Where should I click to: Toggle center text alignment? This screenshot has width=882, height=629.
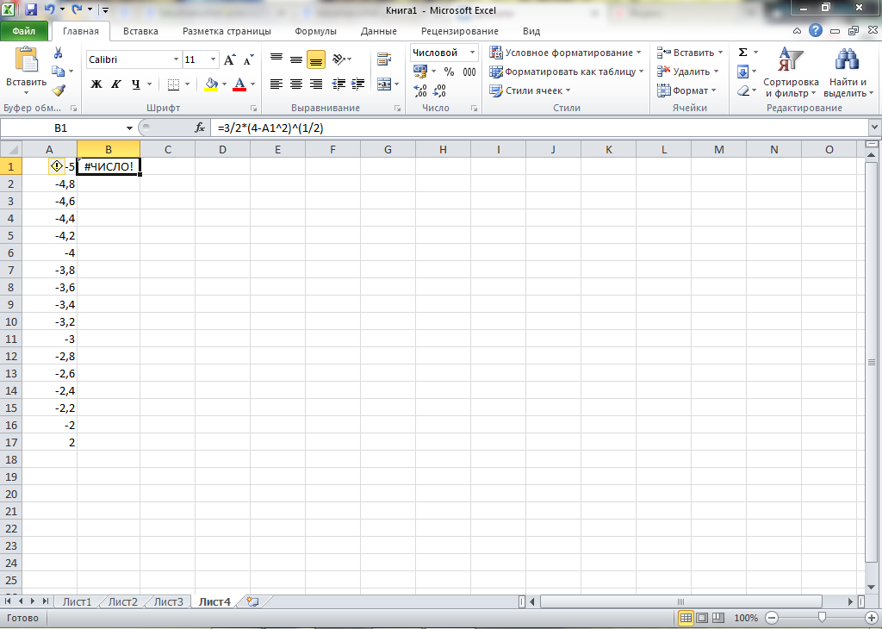click(x=296, y=84)
